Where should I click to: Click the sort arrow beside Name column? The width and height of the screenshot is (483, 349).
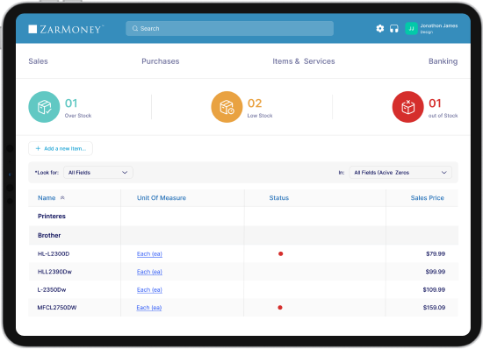click(62, 197)
